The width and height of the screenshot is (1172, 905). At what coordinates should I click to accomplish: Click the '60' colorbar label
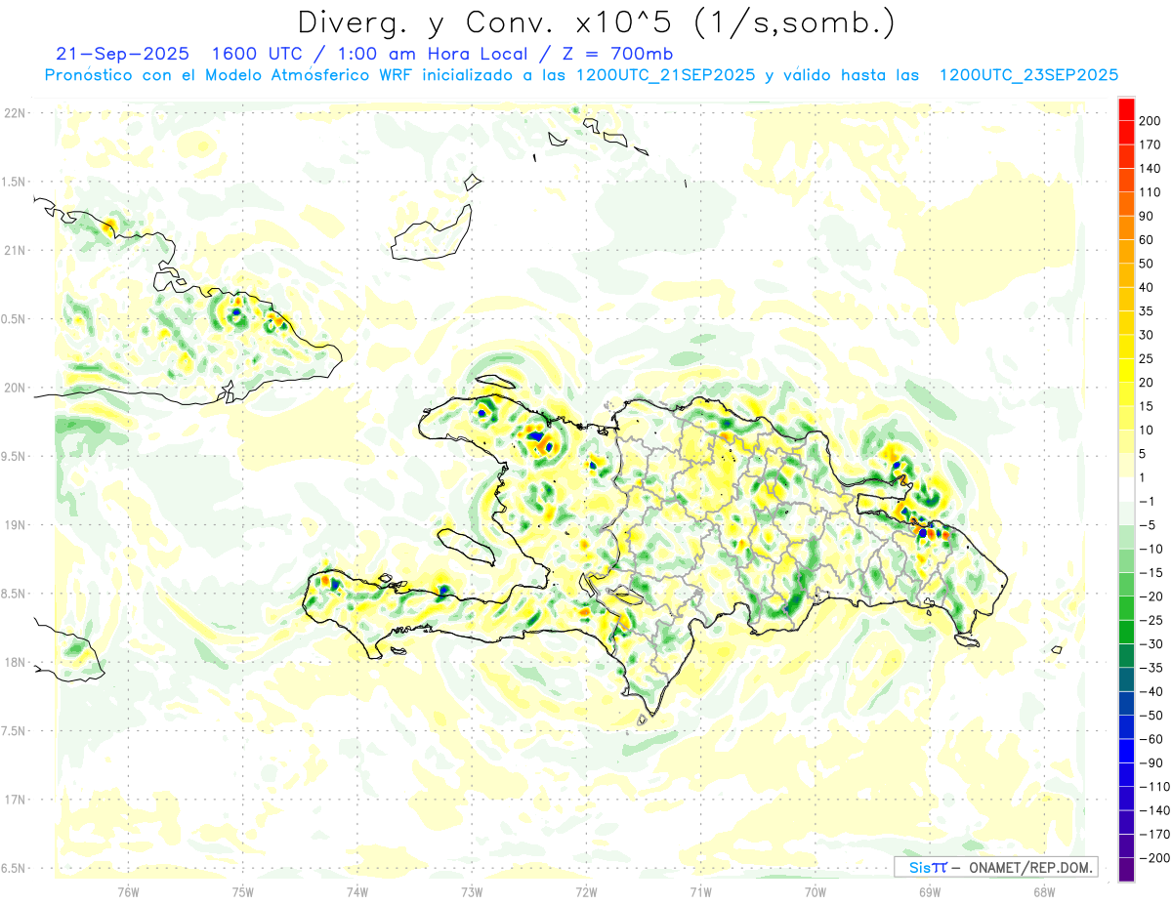1148,240
